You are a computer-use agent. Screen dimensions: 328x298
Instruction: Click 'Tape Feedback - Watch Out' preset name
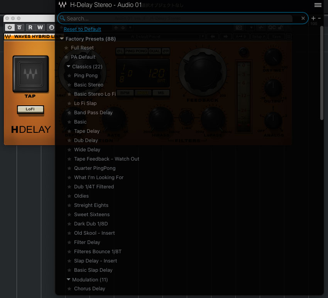pyautogui.click(x=107, y=159)
